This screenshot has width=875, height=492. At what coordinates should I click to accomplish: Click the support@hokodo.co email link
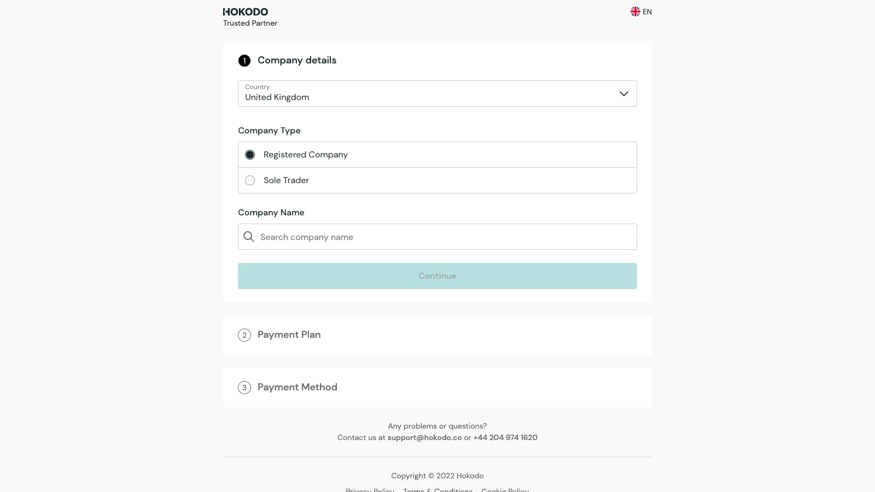424,437
